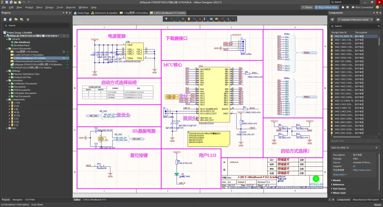Image resolution: width=383 pixels, height=207 pixels.
Task: Switch to the Navigator panel tab
Action: tap(17, 200)
